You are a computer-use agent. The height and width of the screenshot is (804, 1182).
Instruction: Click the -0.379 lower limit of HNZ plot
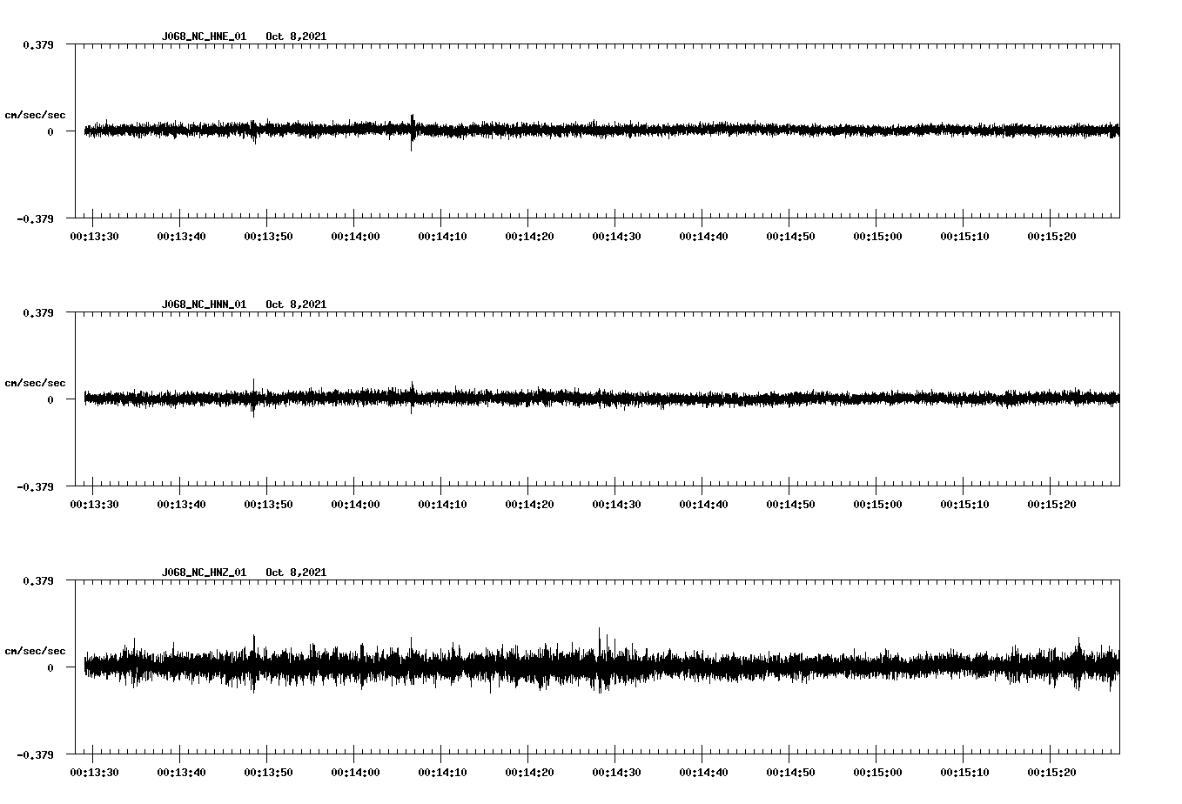pos(35,754)
